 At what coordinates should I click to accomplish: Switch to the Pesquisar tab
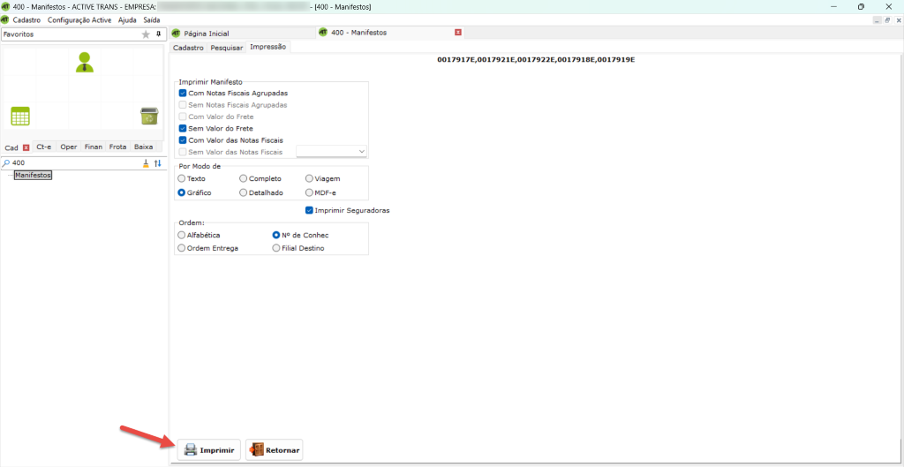point(226,47)
